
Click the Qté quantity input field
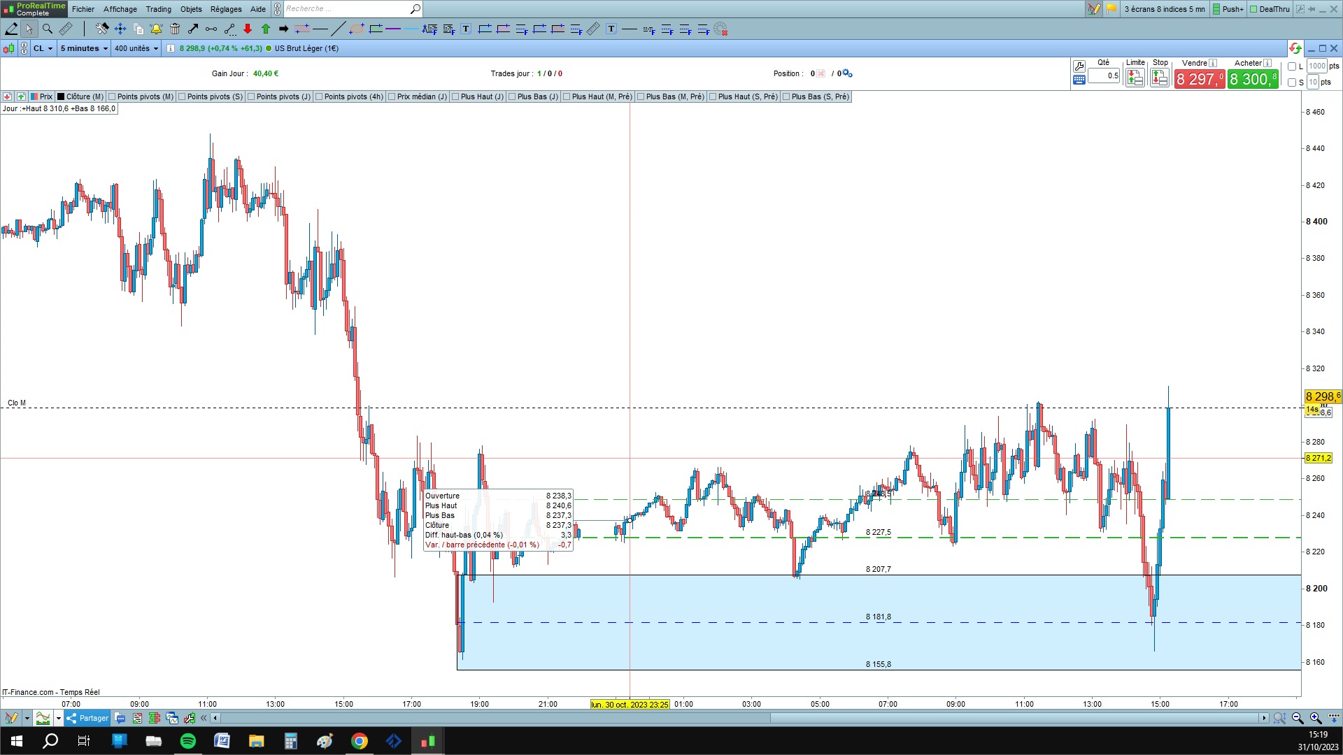point(1104,75)
